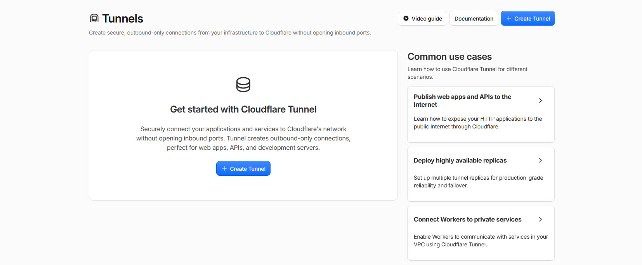The image size is (642, 265).
Task: Select the text about exposing HTTP applications
Action: (478, 123)
